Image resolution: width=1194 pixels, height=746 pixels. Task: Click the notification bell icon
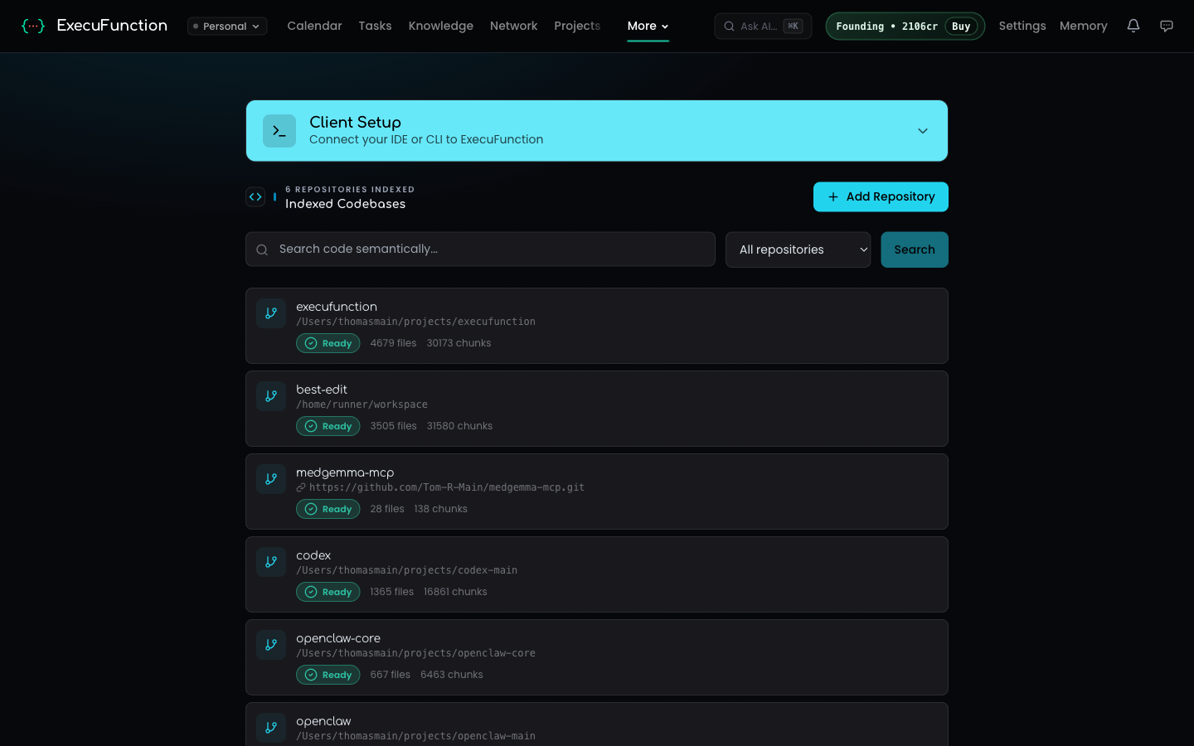[1133, 26]
